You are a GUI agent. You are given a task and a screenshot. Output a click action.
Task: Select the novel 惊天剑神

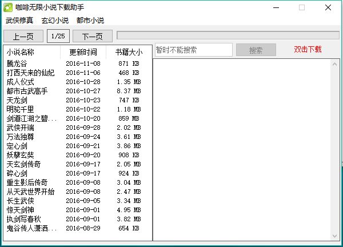coord(21,210)
